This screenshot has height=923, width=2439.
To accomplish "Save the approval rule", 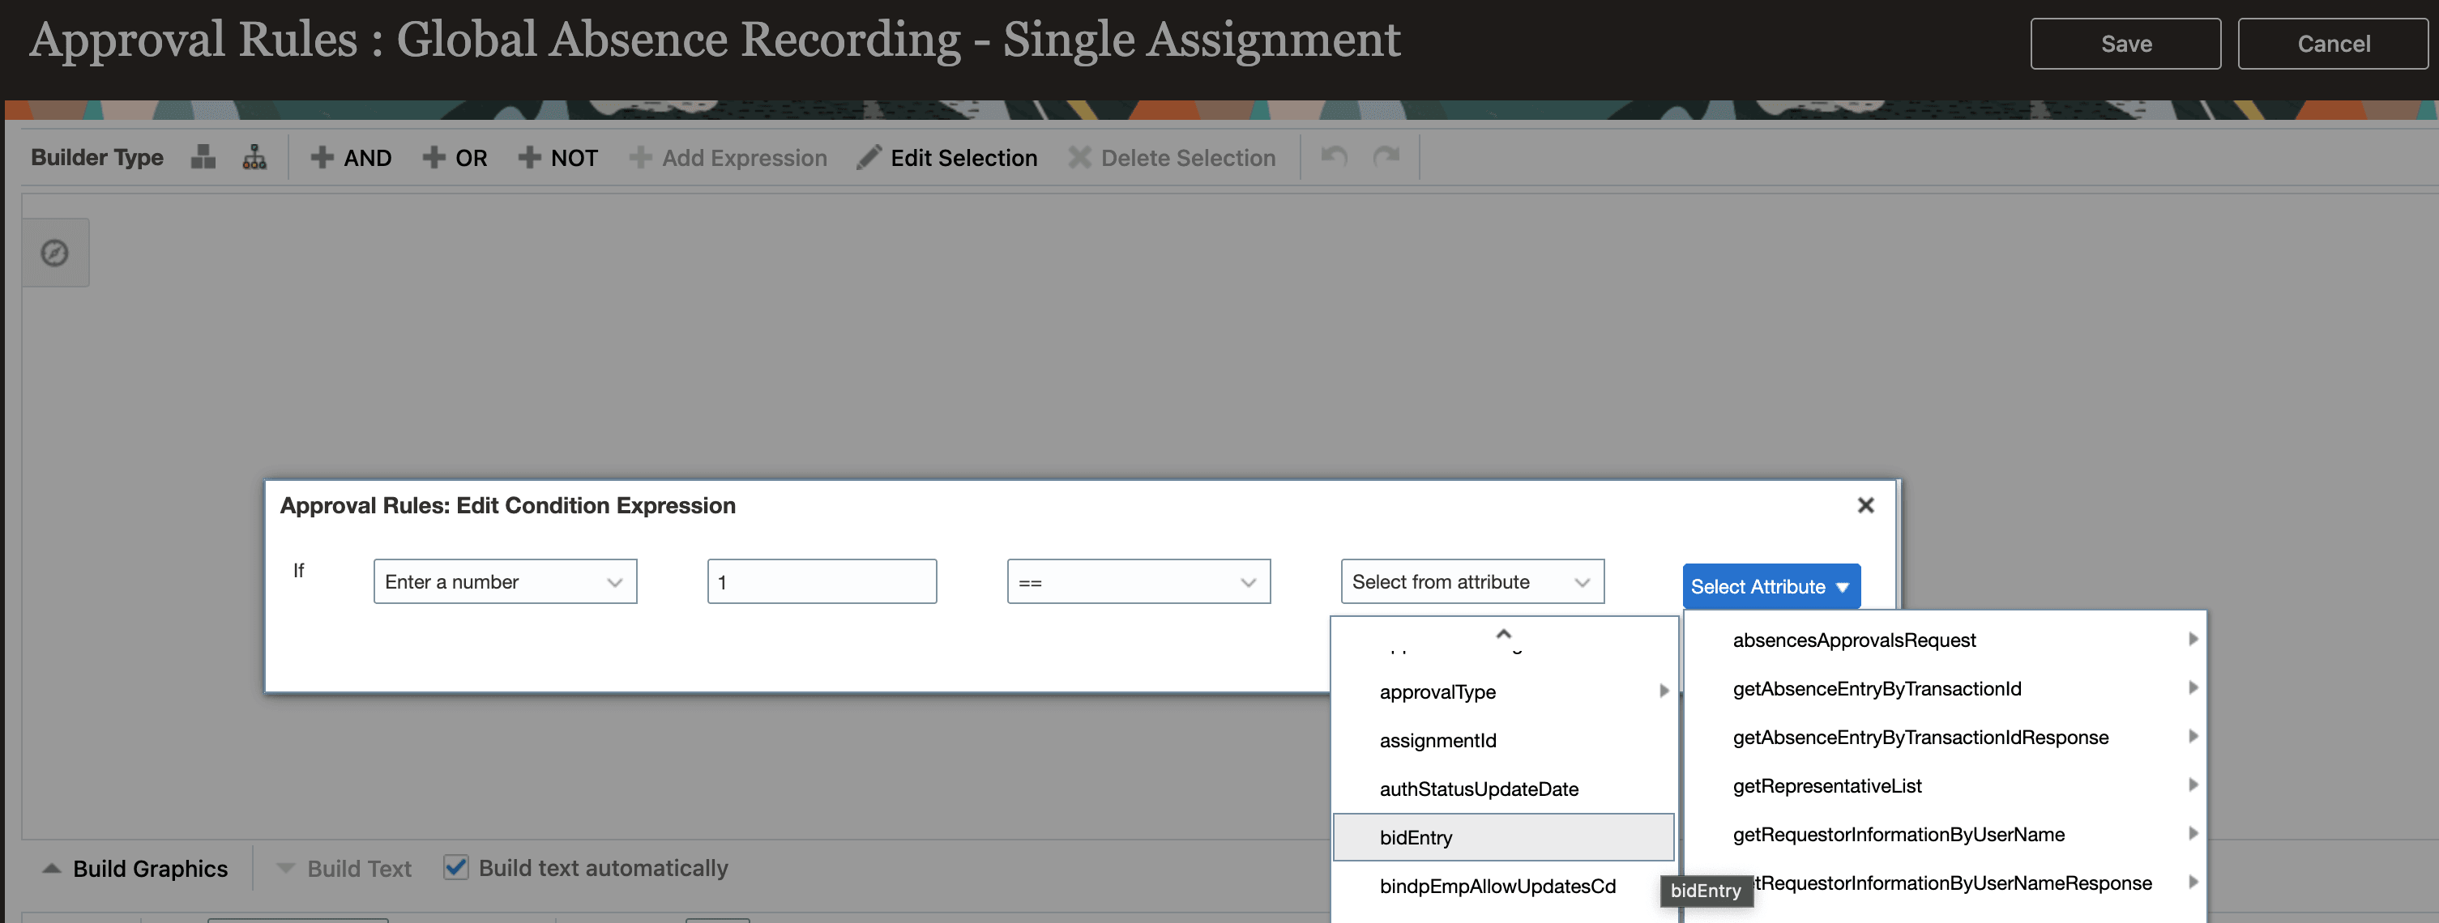I will point(2125,43).
